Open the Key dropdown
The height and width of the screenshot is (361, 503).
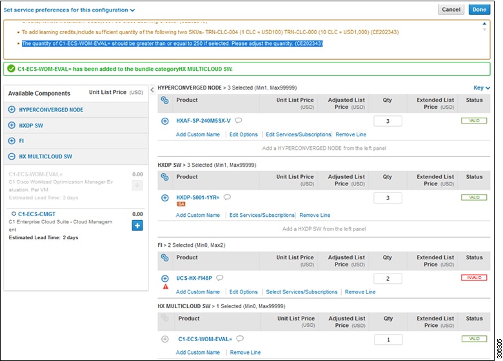pos(481,88)
